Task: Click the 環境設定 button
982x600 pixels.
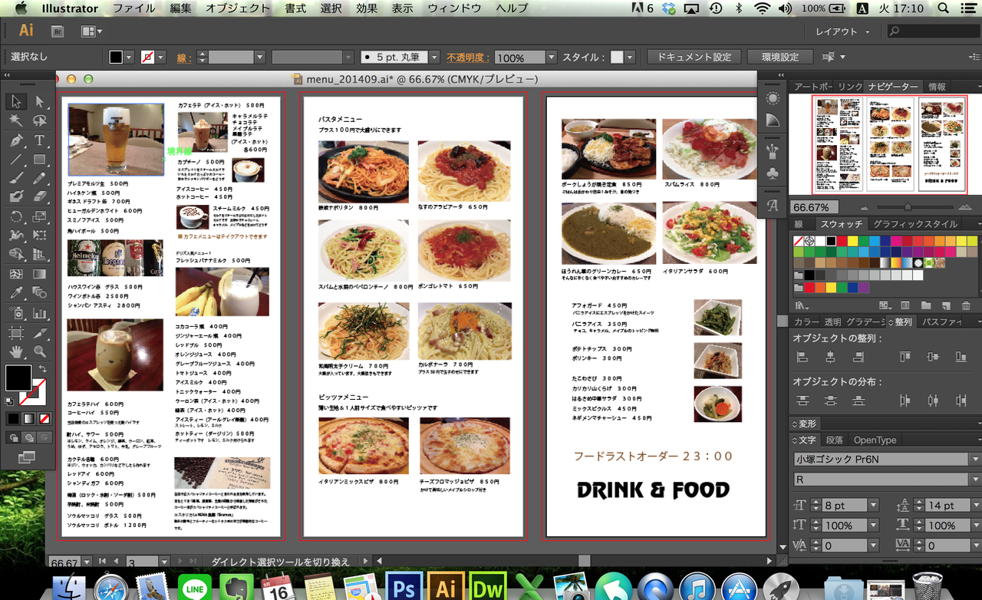Action: pos(780,58)
